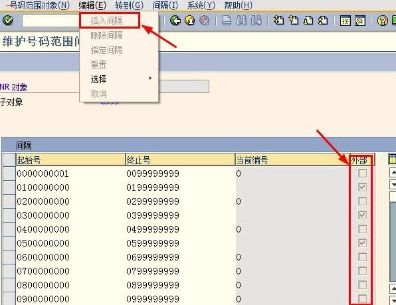Toggle external checkbox for row 0200000000
This screenshot has width=396, height=305.
pos(362,201)
